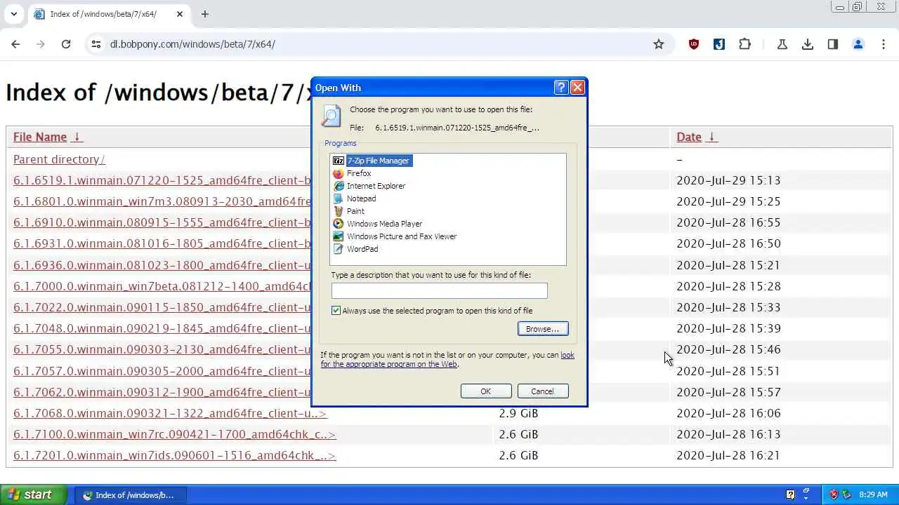Viewport: 899px width, 505px height.
Task: Click the file description text field
Action: pos(439,290)
